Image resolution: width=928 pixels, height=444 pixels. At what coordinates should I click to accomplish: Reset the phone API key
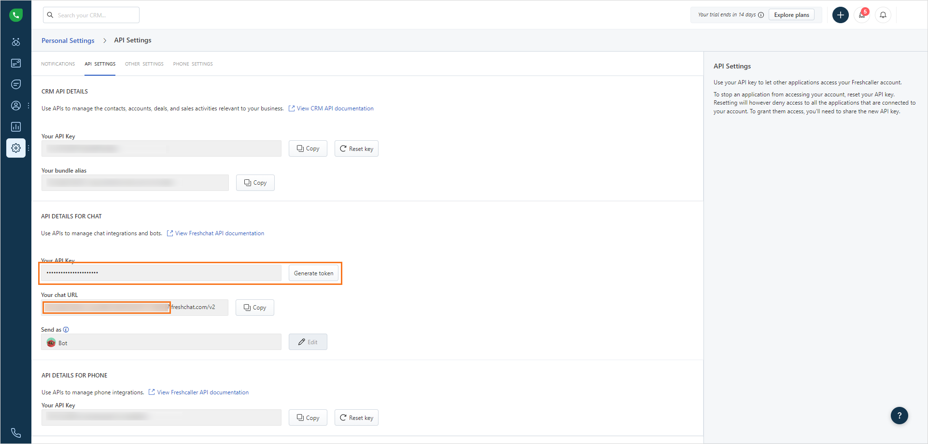(x=356, y=417)
